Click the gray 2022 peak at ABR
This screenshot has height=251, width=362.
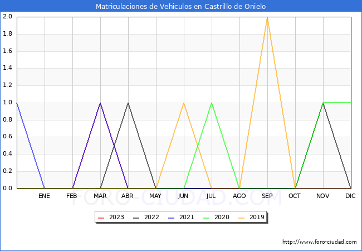[x=128, y=103]
